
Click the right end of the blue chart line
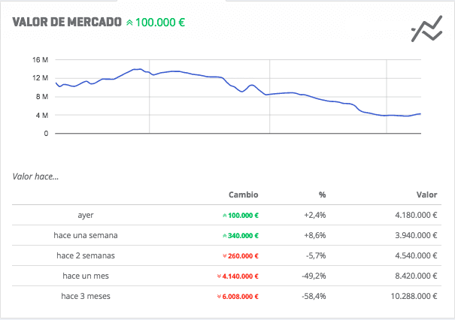[x=420, y=114]
